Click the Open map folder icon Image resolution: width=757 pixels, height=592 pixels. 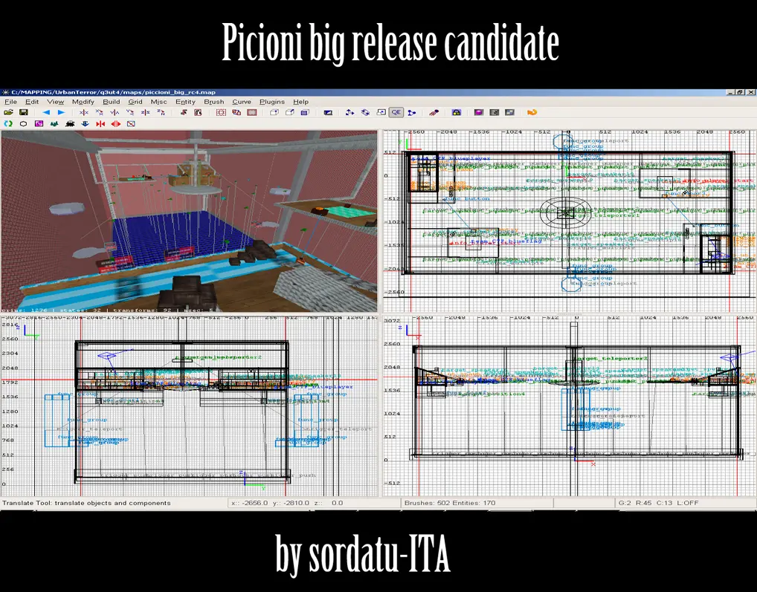8,113
